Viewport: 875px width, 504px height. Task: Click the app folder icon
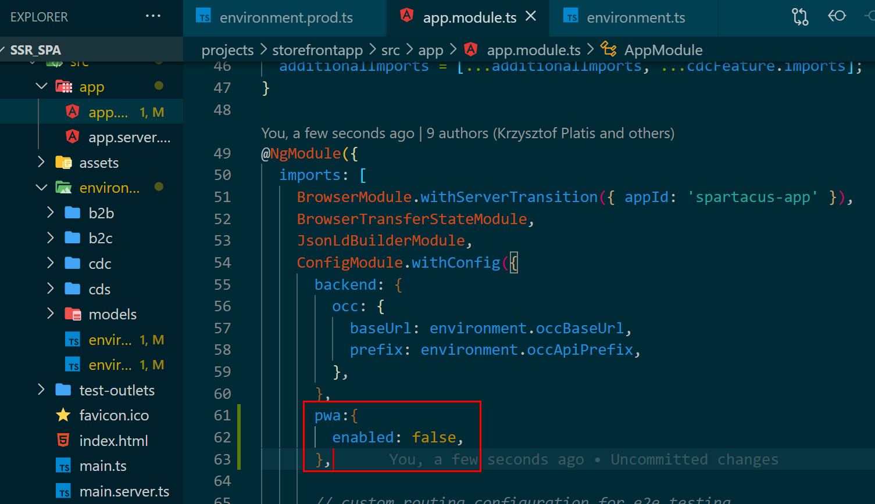(x=63, y=87)
